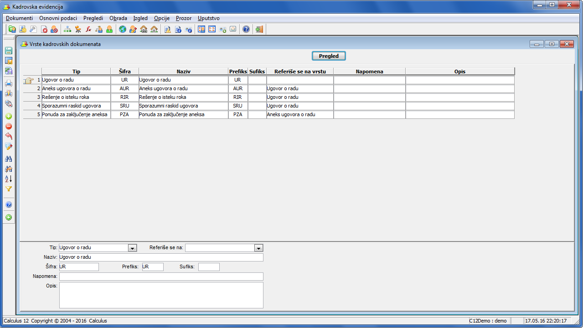Click the exit door toolbar icon
583x328 pixels.
click(259, 29)
